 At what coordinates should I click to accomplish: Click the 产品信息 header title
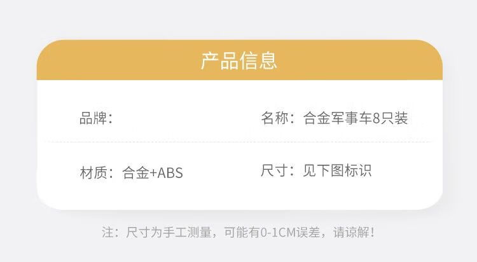coord(238,61)
